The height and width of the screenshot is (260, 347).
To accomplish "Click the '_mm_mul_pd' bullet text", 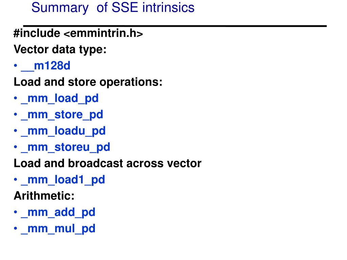I will (x=58, y=229).
